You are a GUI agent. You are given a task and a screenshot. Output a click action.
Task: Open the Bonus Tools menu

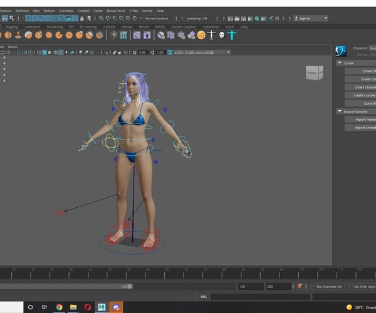(116, 11)
